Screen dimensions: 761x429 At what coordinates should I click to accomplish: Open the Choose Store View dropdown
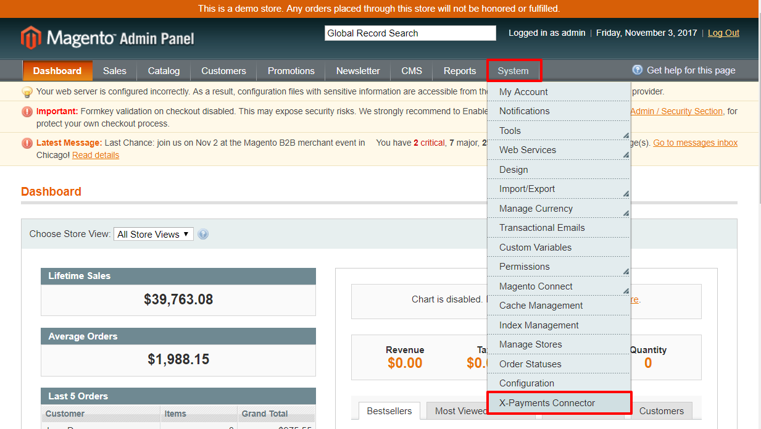point(154,234)
